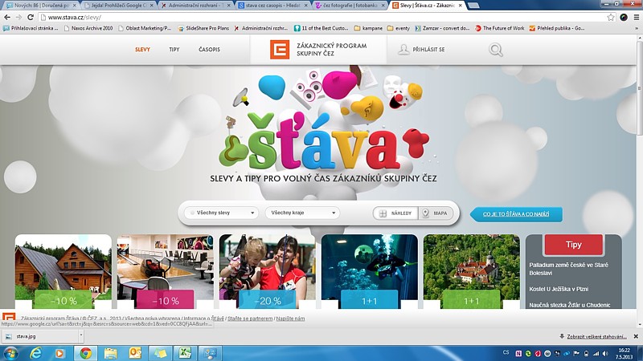
Task: Open the castle aerial 1+1 offer
Action: pos(472,271)
